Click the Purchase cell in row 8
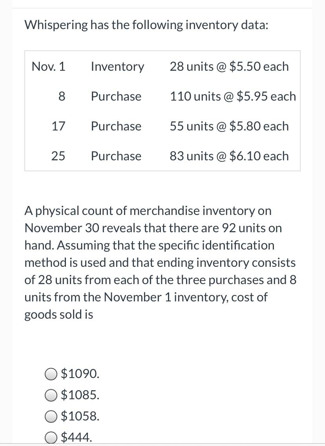This screenshot has width=325, height=446. pyautogui.click(x=116, y=96)
